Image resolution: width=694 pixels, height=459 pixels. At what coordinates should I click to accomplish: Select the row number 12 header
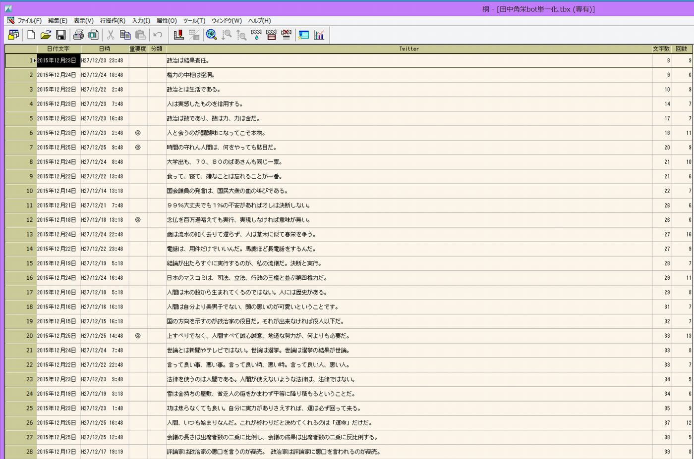(21, 220)
